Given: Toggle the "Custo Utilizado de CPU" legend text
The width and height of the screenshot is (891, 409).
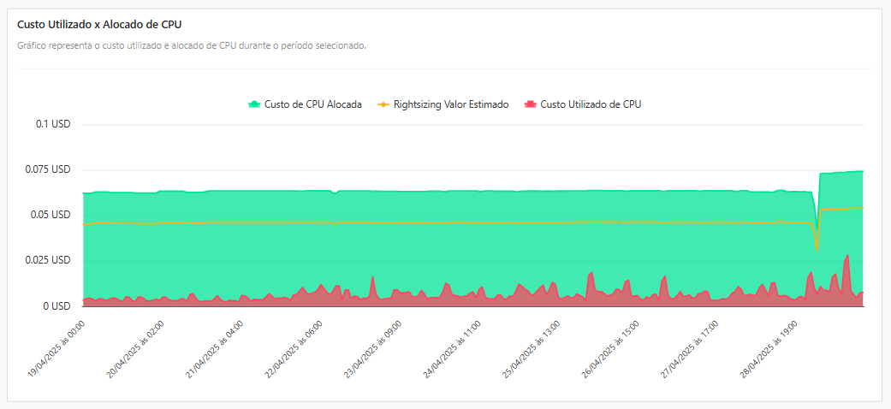Looking at the screenshot, I should [591, 104].
